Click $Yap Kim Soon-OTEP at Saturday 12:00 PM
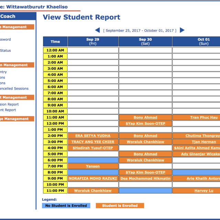The width and height of the screenshot is (220, 220). (x=145, y=123)
